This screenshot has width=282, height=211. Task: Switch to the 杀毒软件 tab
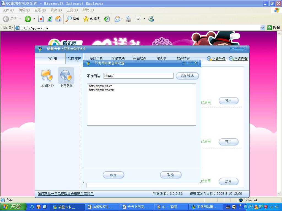[140, 58]
